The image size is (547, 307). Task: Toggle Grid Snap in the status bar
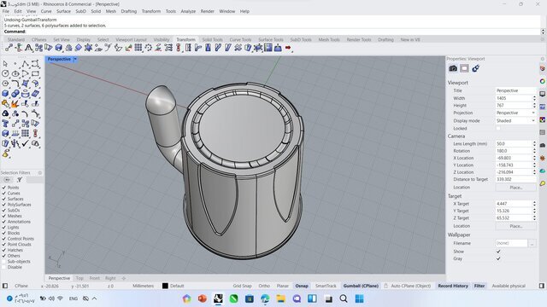tap(242, 286)
